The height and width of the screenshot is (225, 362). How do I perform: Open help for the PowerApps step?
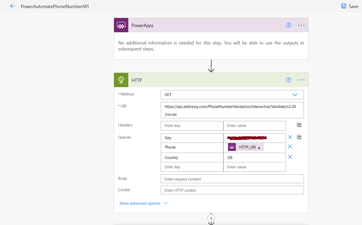(289, 25)
